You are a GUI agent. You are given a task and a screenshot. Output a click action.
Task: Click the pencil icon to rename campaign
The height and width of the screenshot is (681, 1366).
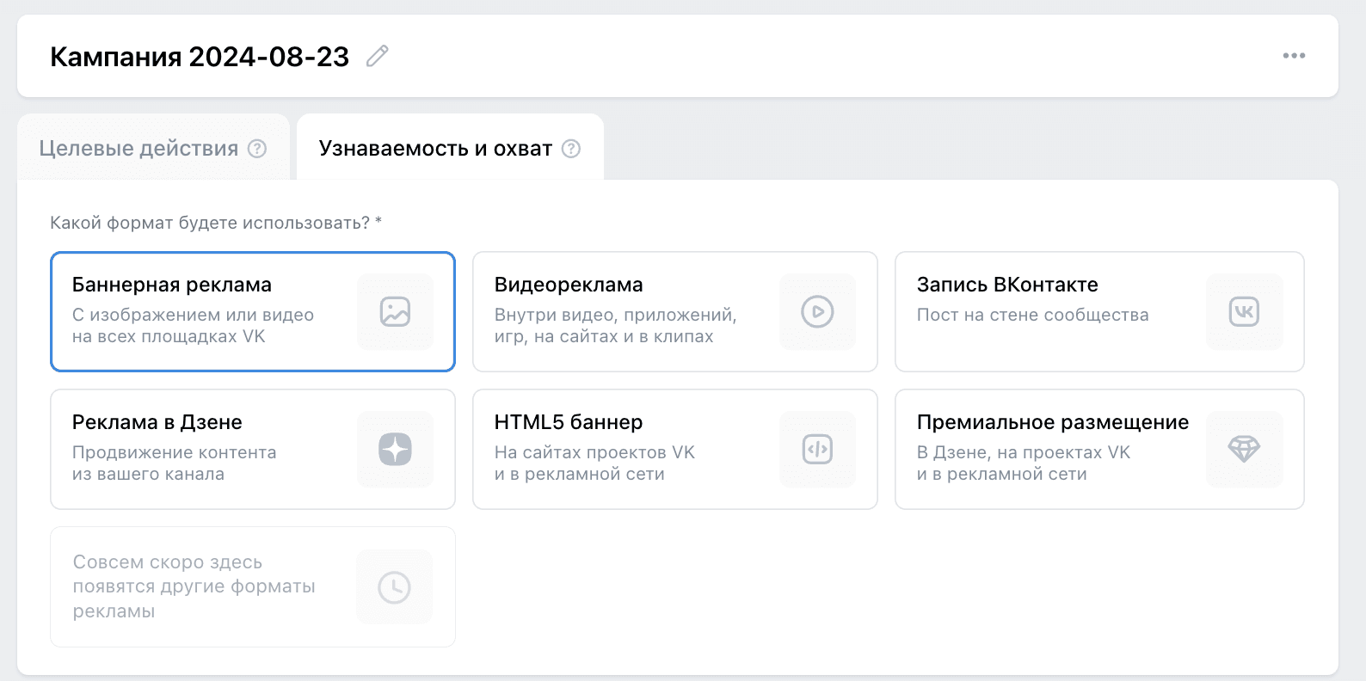[377, 56]
